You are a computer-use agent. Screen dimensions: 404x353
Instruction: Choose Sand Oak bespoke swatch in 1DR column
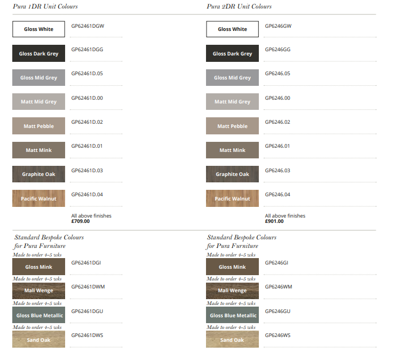click(x=38, y=340)
